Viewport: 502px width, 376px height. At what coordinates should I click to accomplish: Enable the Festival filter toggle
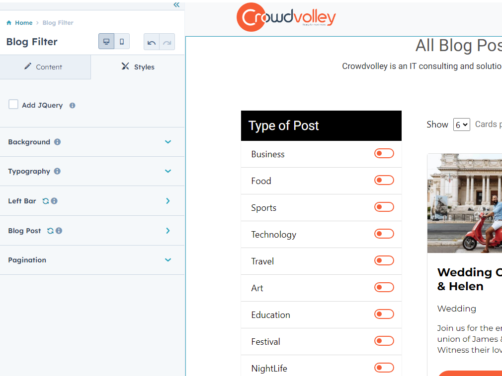pos(384,341)
